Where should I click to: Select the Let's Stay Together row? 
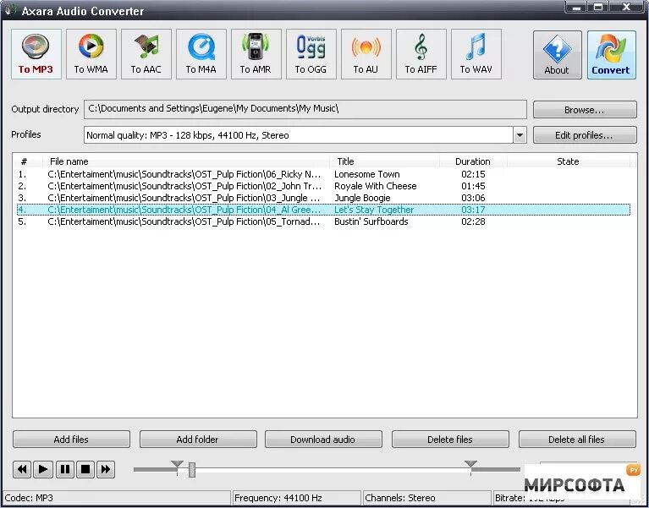[x=323, y=210]
